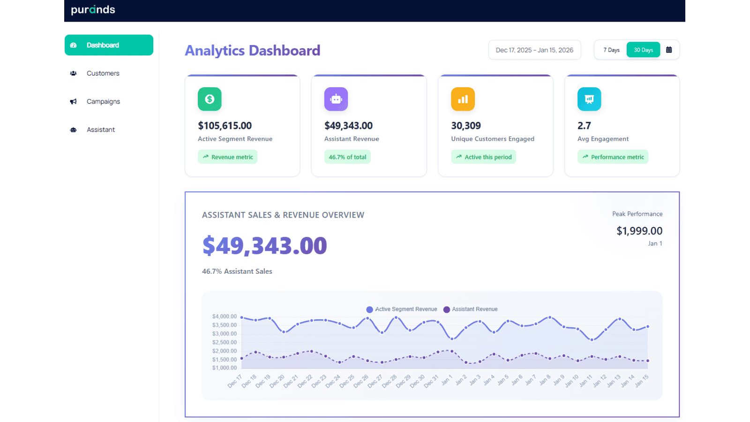Click the 46.7% Assistant Sales text

point(237,271)
